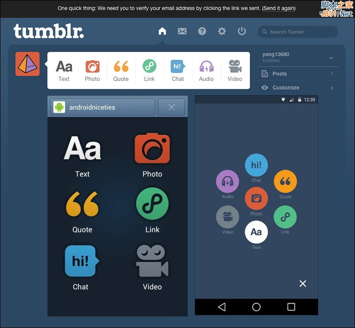355x328 pixels.
Task: Create a Chat post from white bar
Action: coord(178,70)
